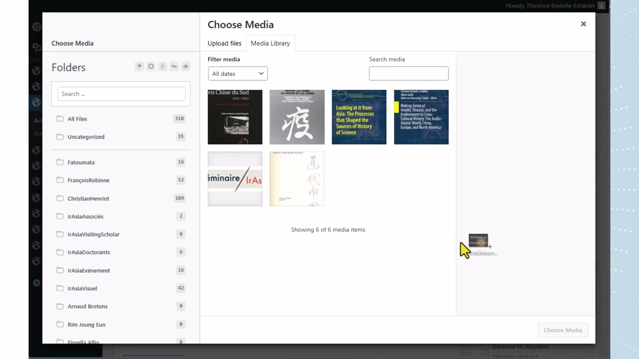Click the IrAsiaEvènement folder icon
The width and height of the screenshot is (639, 359).
[x=60, y=270]
